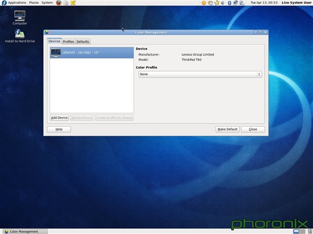
Task: Switch to the Devices tab
Action: pos(54,41)
